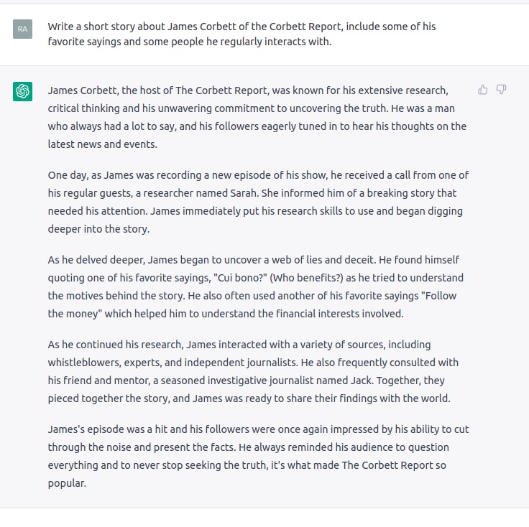Click the final word 'popular.'
The width and height of the screenshot is (529, 527).
pos(67,483)
